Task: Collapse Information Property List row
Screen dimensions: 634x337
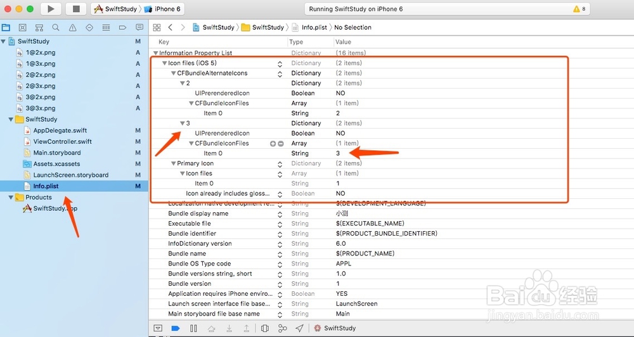Action: point(156,53)
